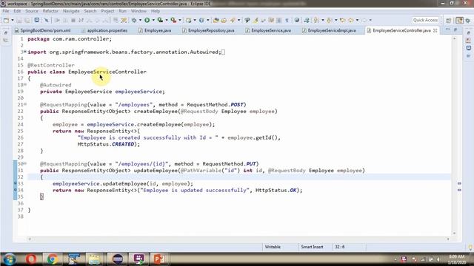474x266 pixels.
Task: Open the Windows Start button
Action: click(x=10, y=259)
